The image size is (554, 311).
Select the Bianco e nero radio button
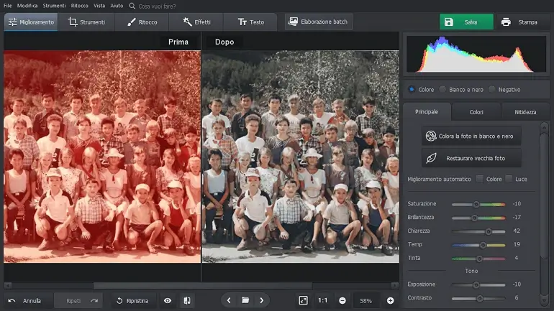[x=442, y=89]
